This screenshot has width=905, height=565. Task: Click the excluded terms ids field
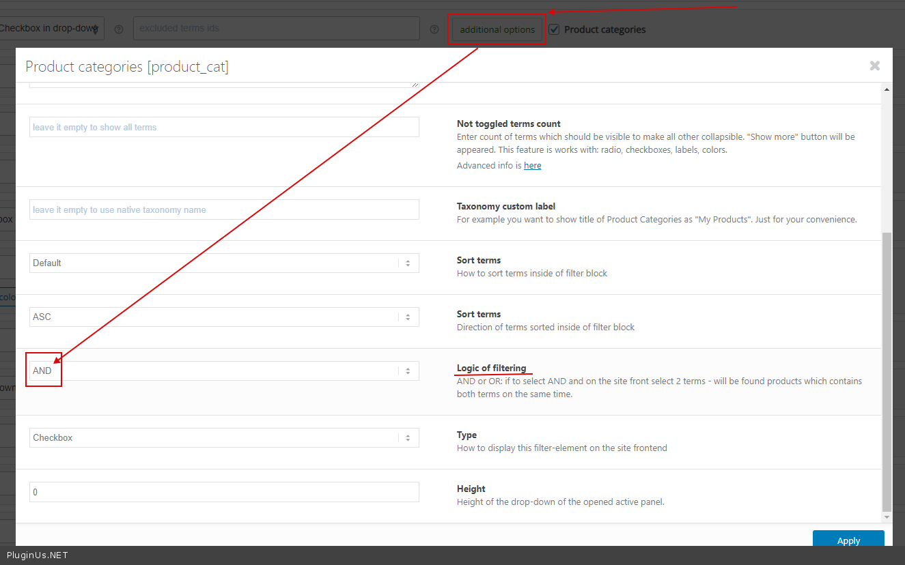coord(276,29)
